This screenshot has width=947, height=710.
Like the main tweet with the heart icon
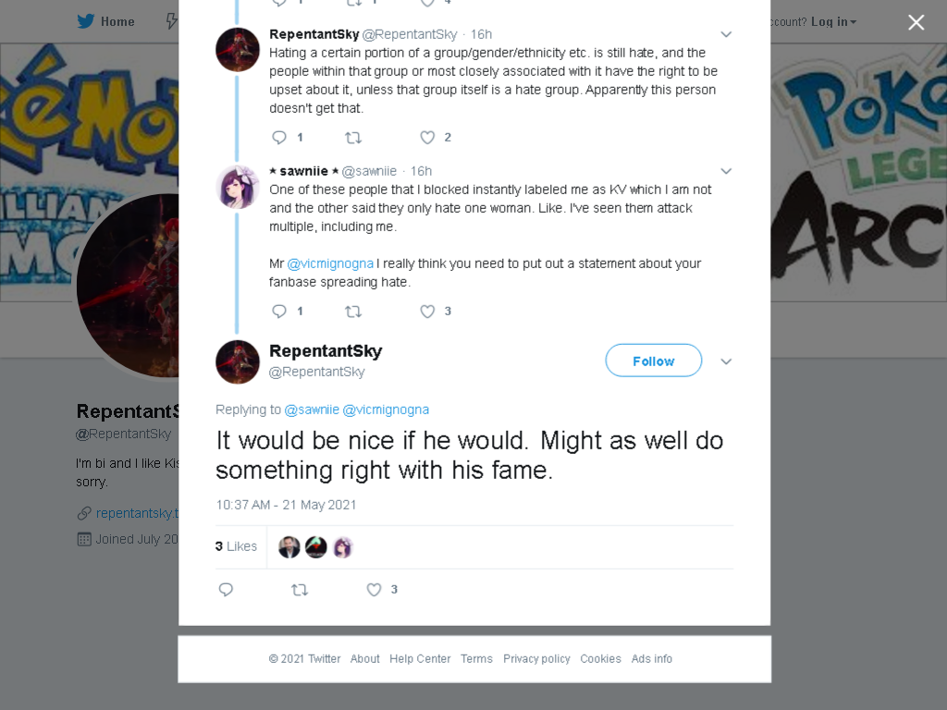(374, 589)
